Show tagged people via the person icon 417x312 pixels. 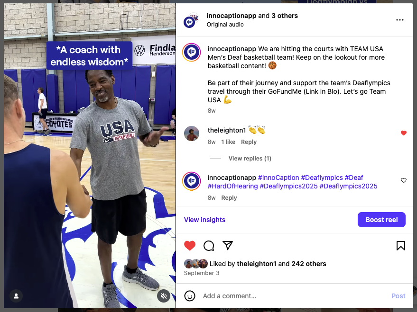point(16,295)
